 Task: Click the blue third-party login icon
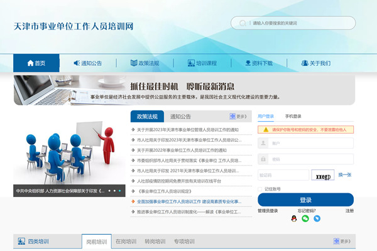317,218
